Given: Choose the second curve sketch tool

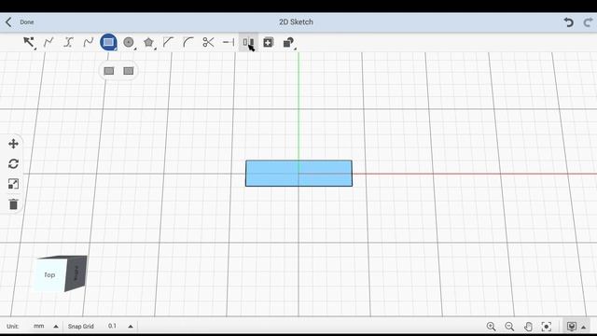Looking at the screenshot, I should point(68,42).
